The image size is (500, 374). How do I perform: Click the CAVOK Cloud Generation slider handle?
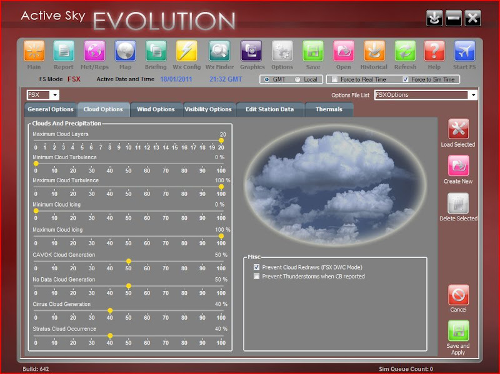(x=129, y=261)
